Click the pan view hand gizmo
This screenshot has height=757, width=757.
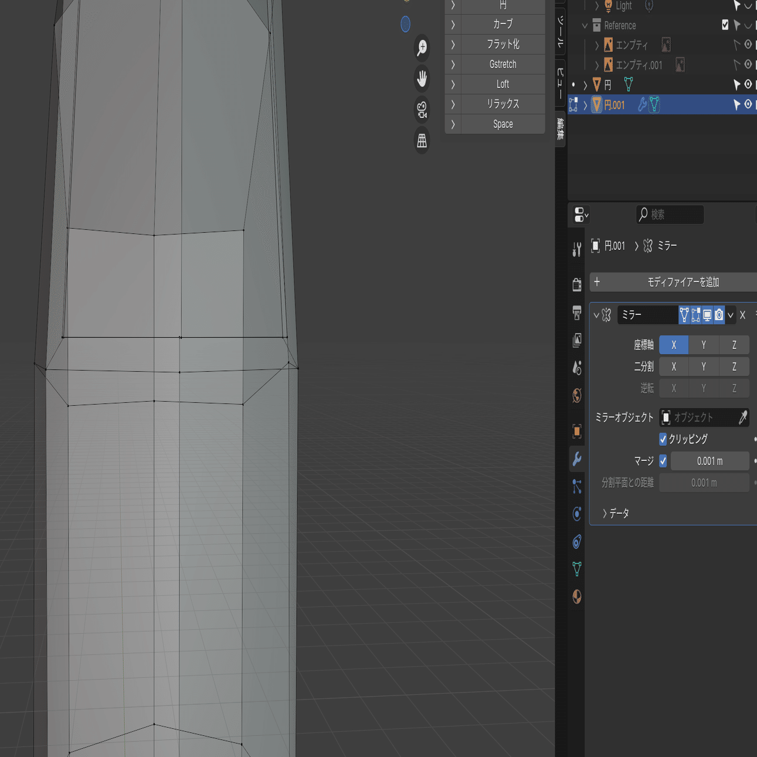tap(422, 79)
